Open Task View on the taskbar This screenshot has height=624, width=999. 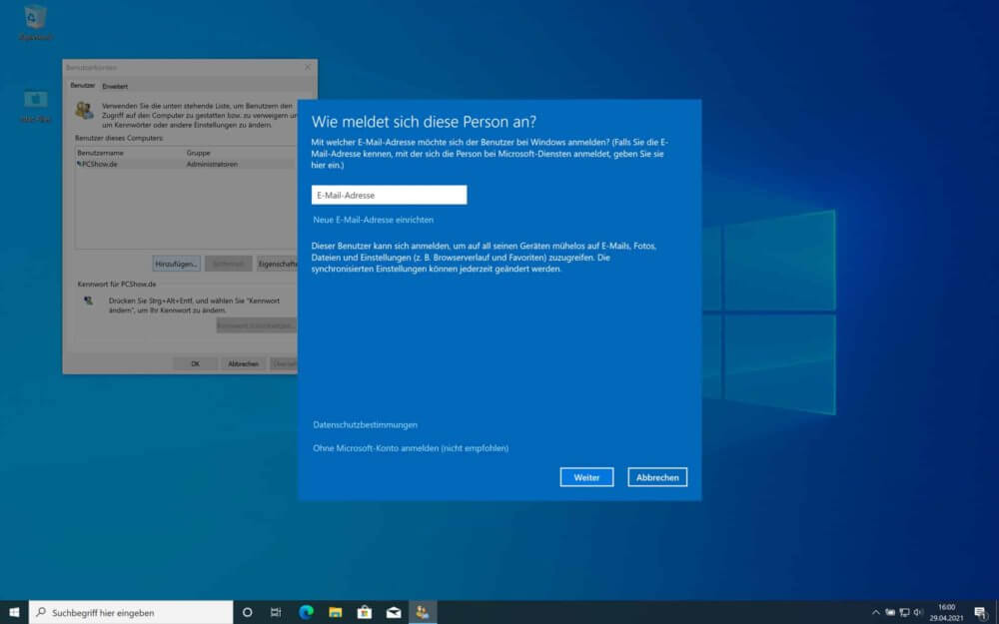click(276, 613)
